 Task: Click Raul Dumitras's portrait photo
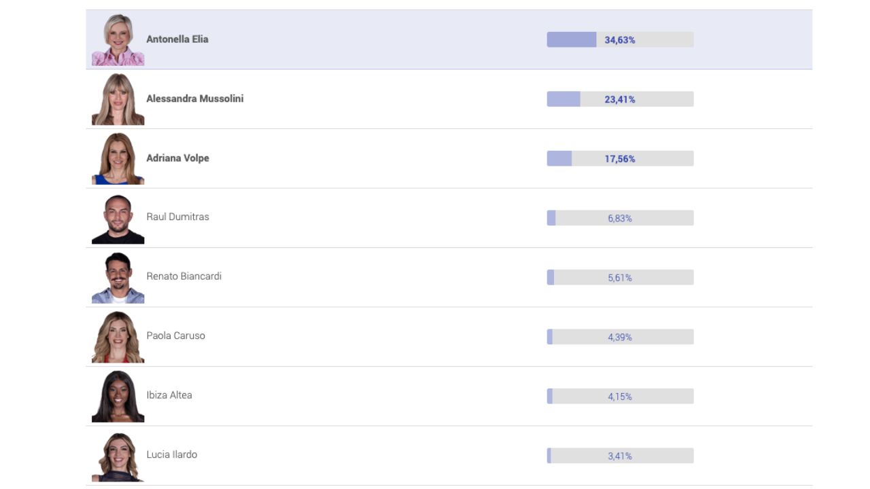point(118,218)
